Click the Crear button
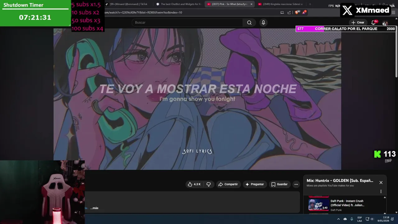The width and height of the screenshot is (398, 224). (x=358, y=22)
